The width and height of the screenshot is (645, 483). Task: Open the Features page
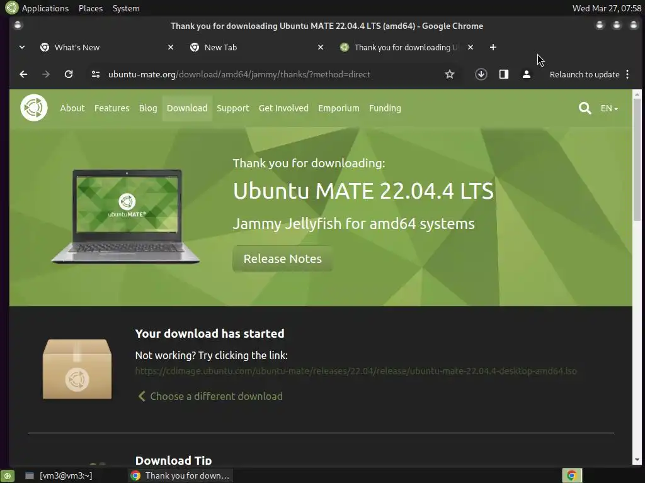pyautogui.click(x=112, y=108)
